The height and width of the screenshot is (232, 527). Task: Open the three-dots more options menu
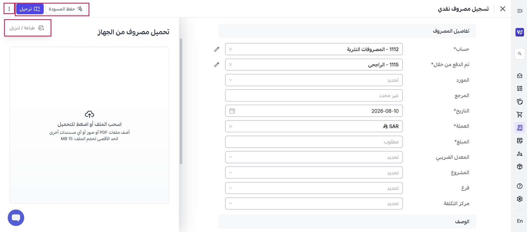click(x=9, y=9)
